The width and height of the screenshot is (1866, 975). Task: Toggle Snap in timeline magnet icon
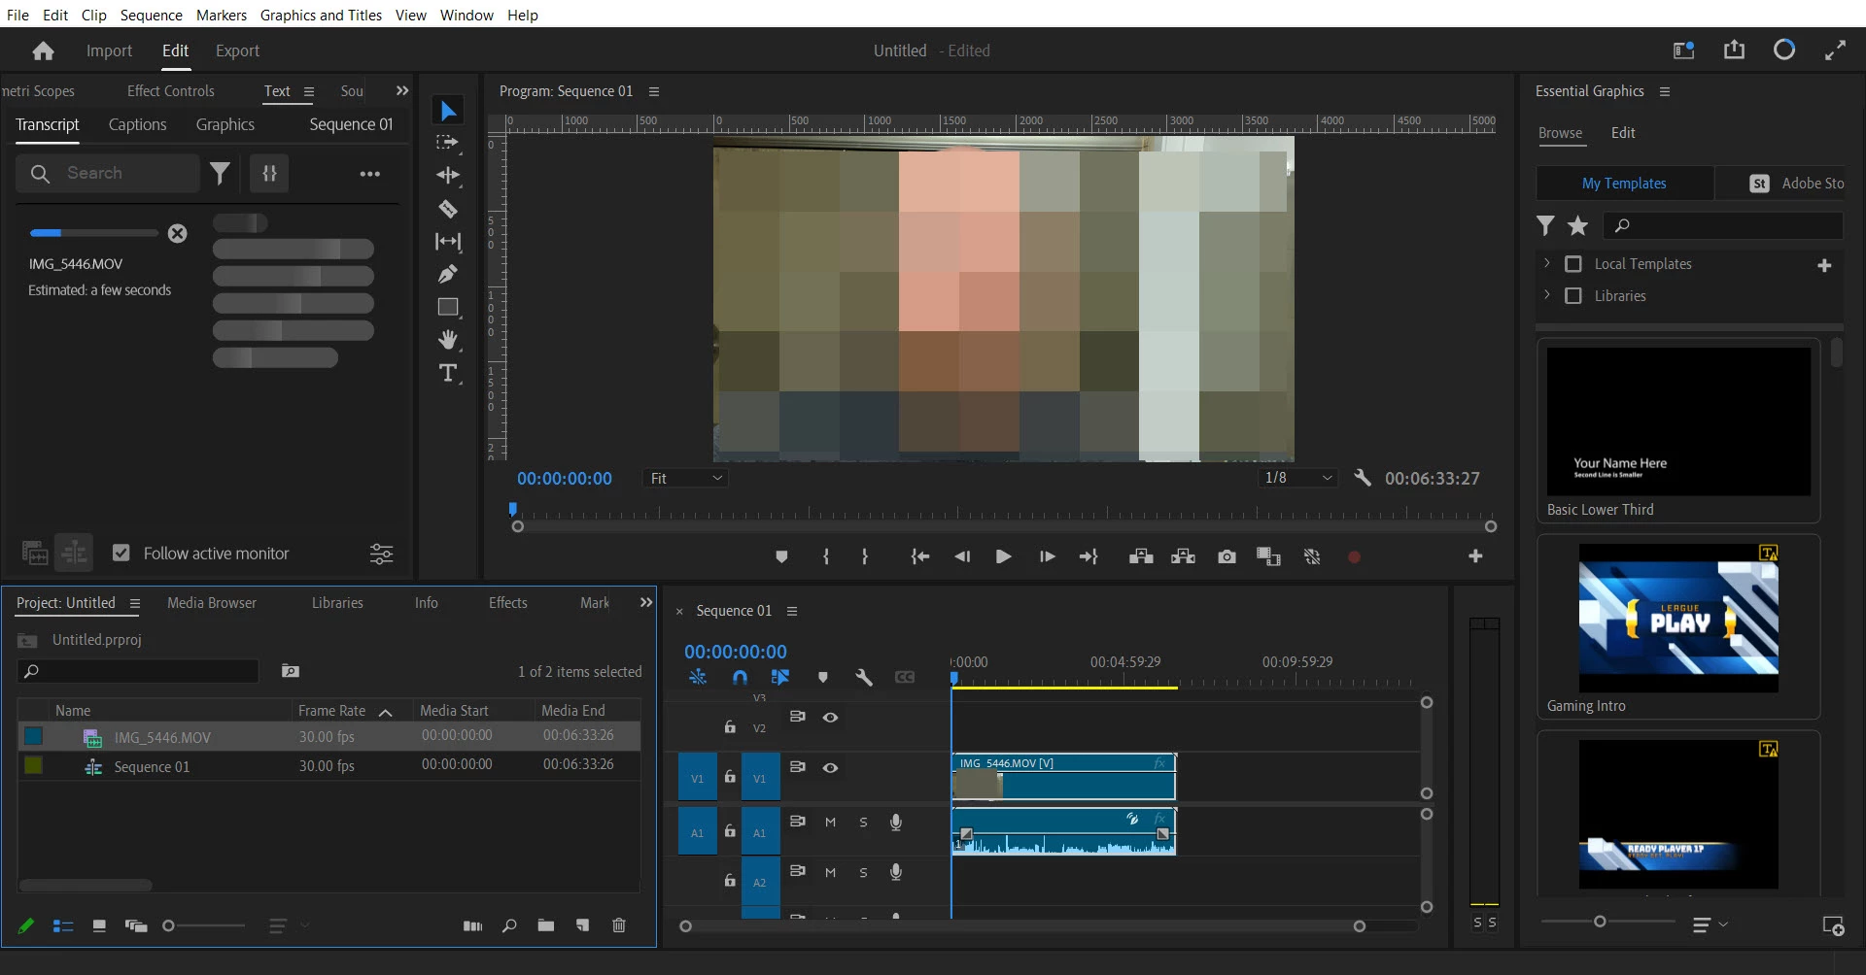[x=740, y=677]
